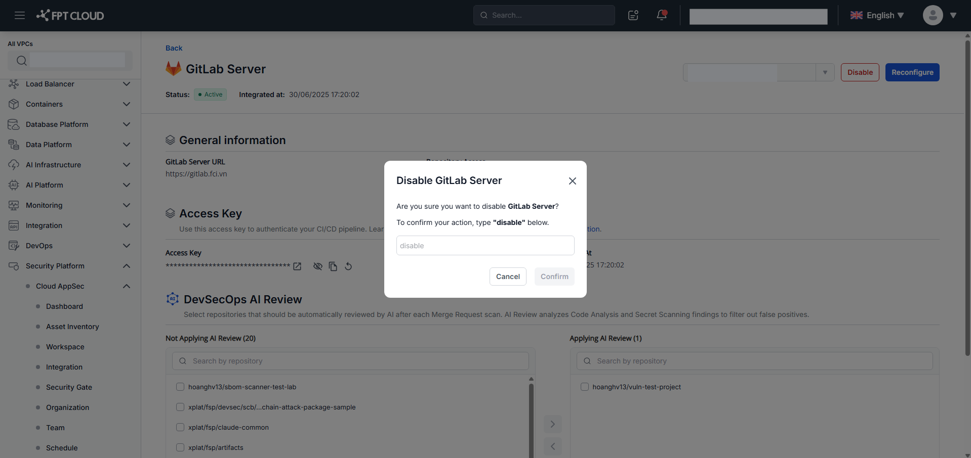Open the access key external link icon
Image resolution: width=971 pixels, height=458 pixels.
click(x=297, y=266)
